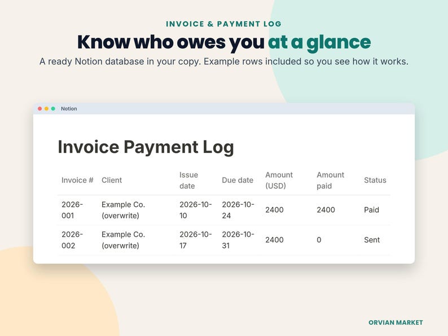448x336 pixels.
Task: Click the Sent status cell
Action: tap(372, 240)
